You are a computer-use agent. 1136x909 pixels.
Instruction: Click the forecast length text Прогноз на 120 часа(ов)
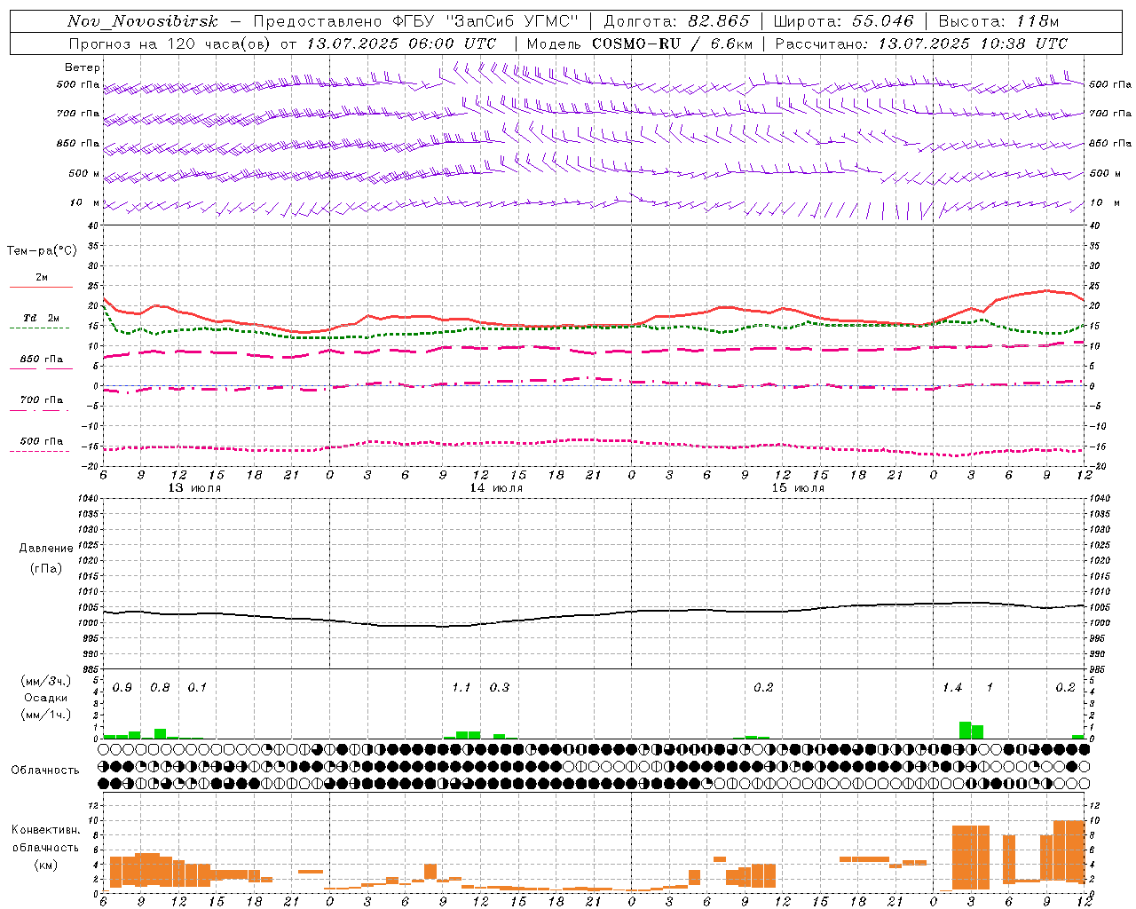point(171,43)
